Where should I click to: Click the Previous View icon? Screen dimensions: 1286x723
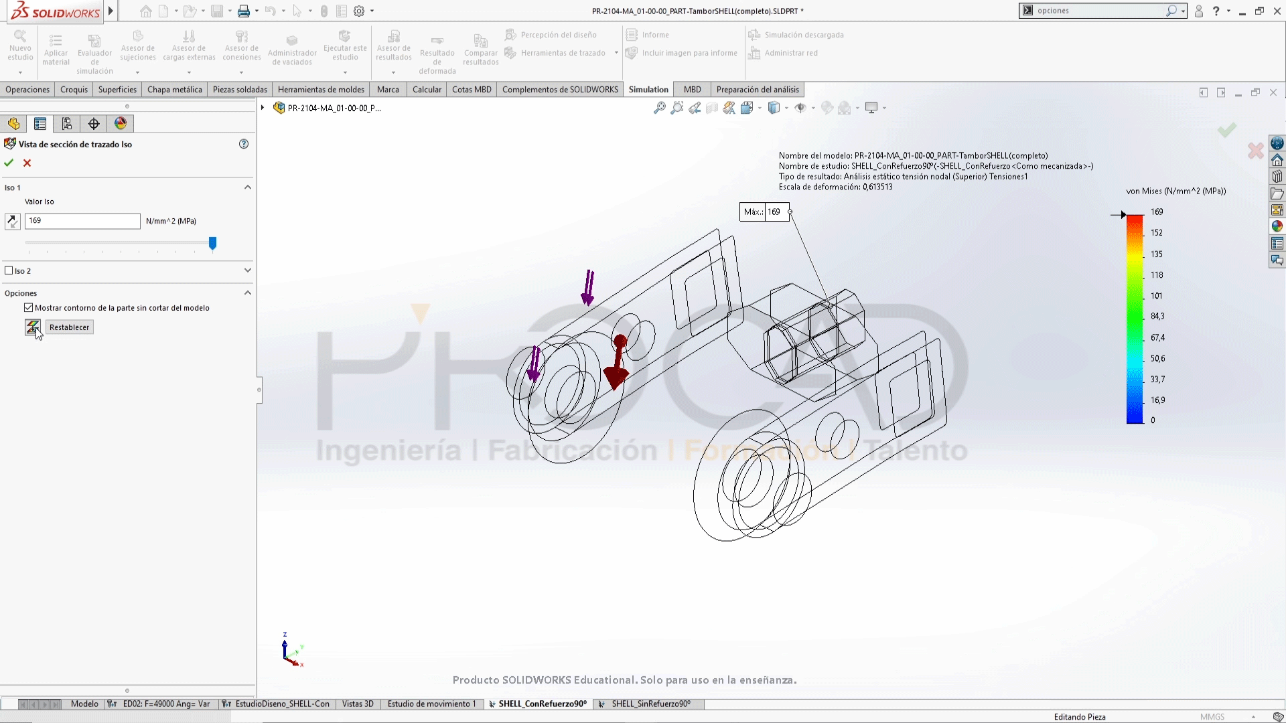[695, 108]
